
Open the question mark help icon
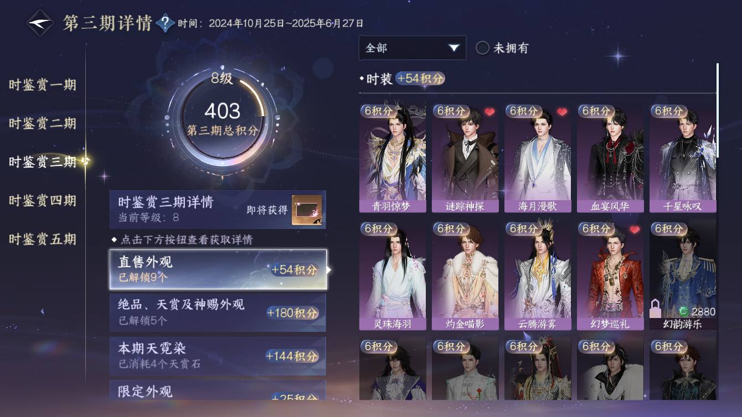(x=165, y=23)
